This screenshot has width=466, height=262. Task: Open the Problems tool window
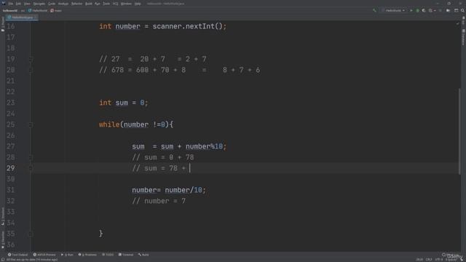(87, 255)
